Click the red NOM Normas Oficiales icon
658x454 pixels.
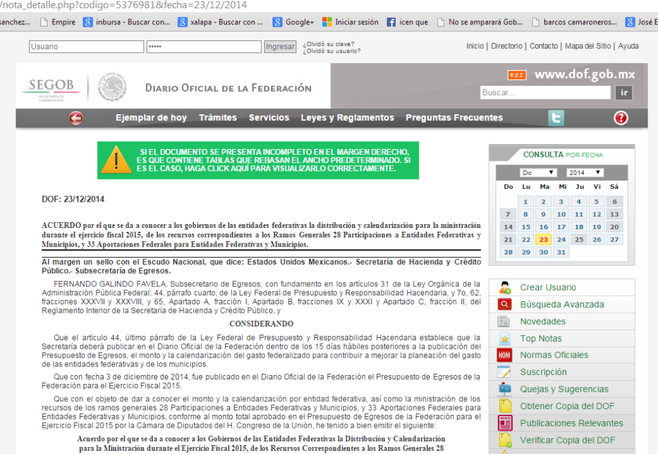pos(504,355)
